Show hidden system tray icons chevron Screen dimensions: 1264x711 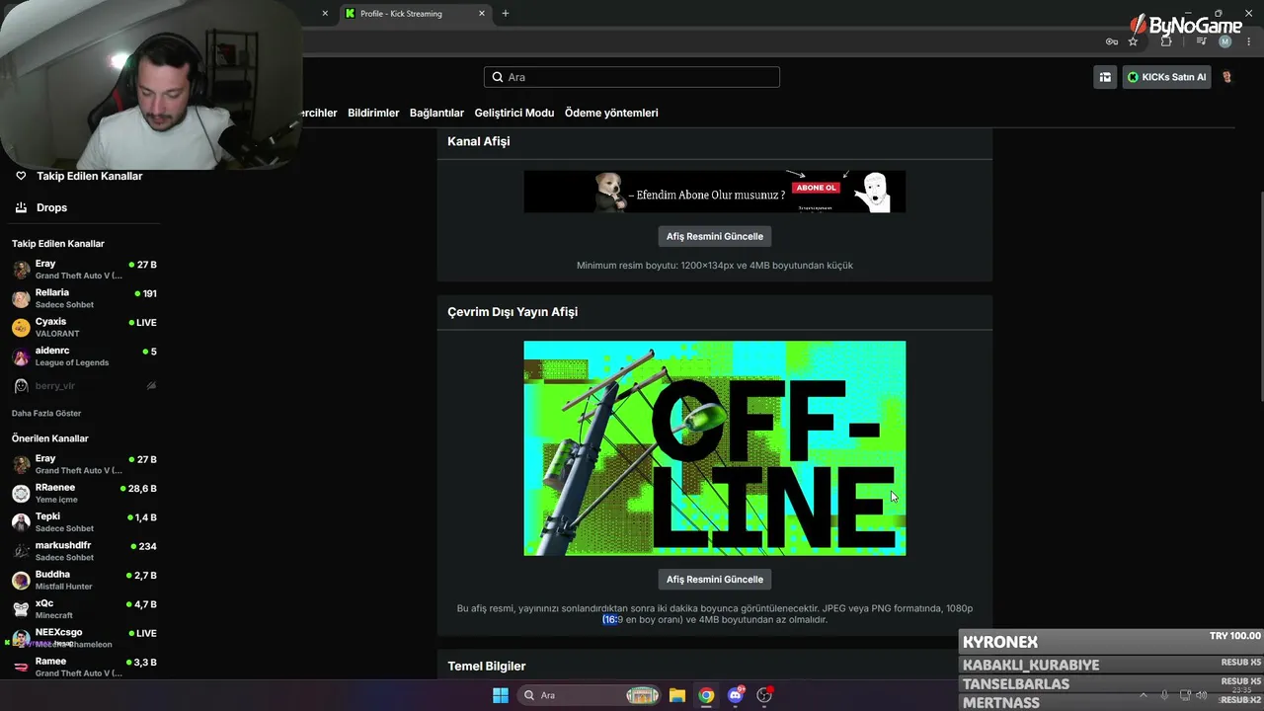[1144, 695]
